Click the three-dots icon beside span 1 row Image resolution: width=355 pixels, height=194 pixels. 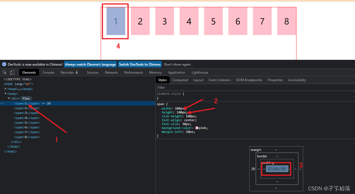2,103
